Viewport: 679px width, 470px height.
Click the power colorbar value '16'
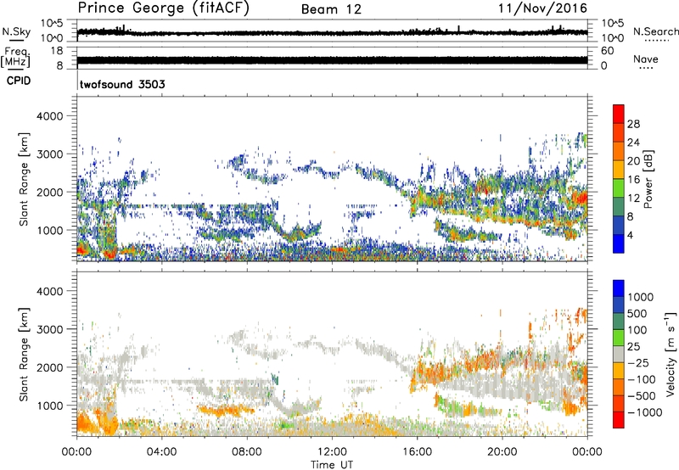633,179
